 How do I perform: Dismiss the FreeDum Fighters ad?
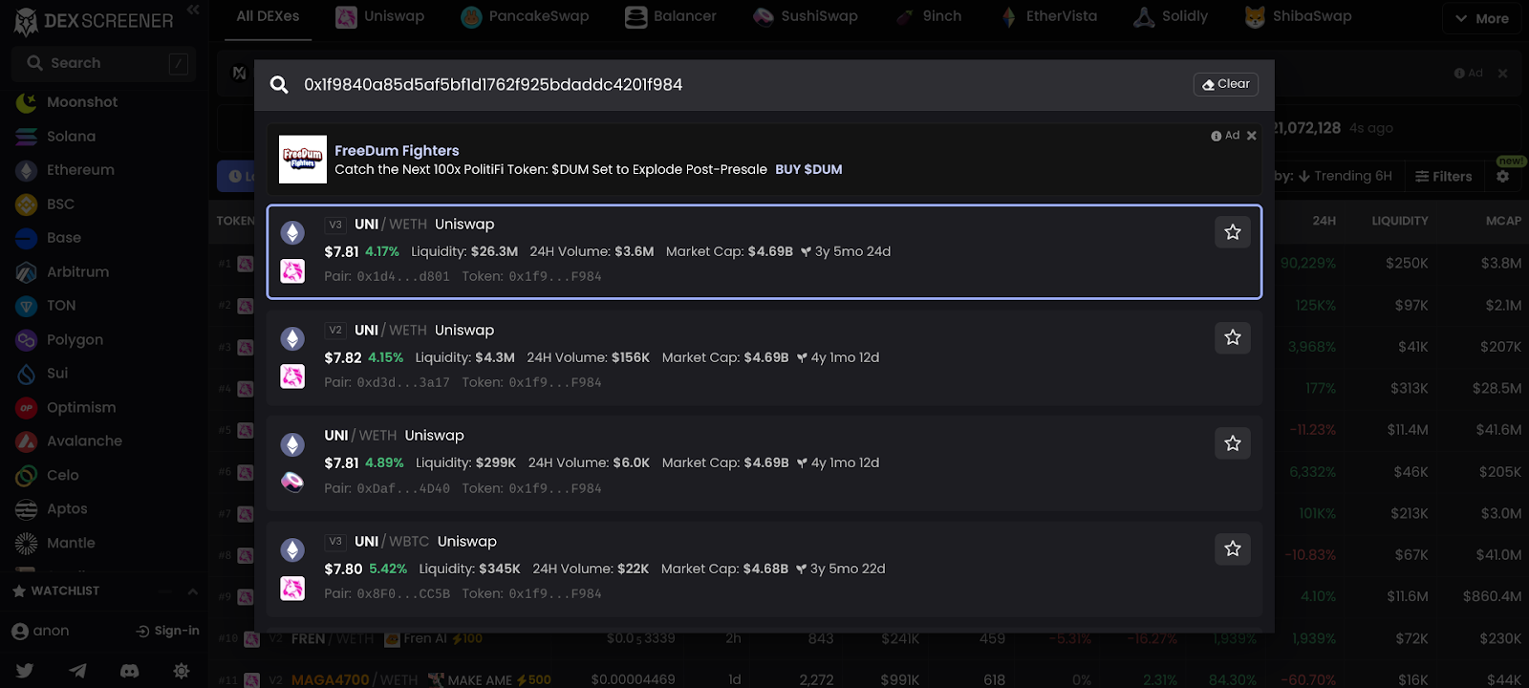point(1252,136)
